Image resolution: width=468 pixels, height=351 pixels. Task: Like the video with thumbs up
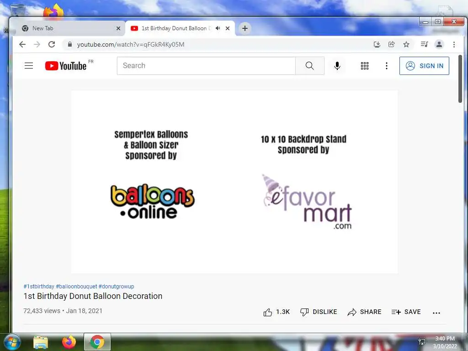point(268,312)
